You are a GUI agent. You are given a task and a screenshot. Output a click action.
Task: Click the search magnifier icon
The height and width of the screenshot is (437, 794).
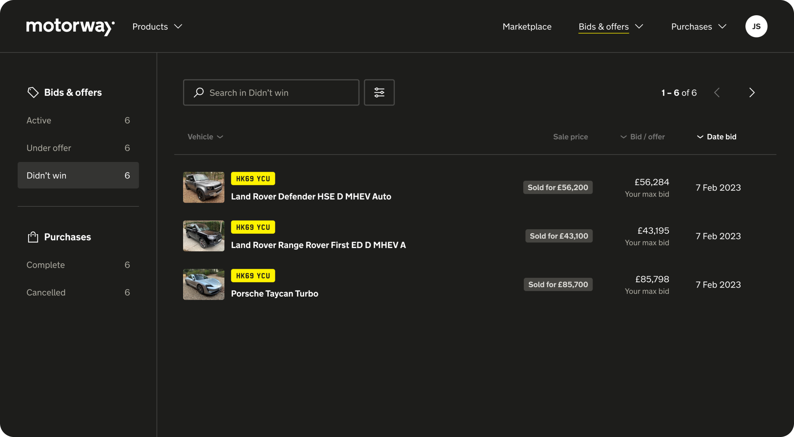[199, 93]
